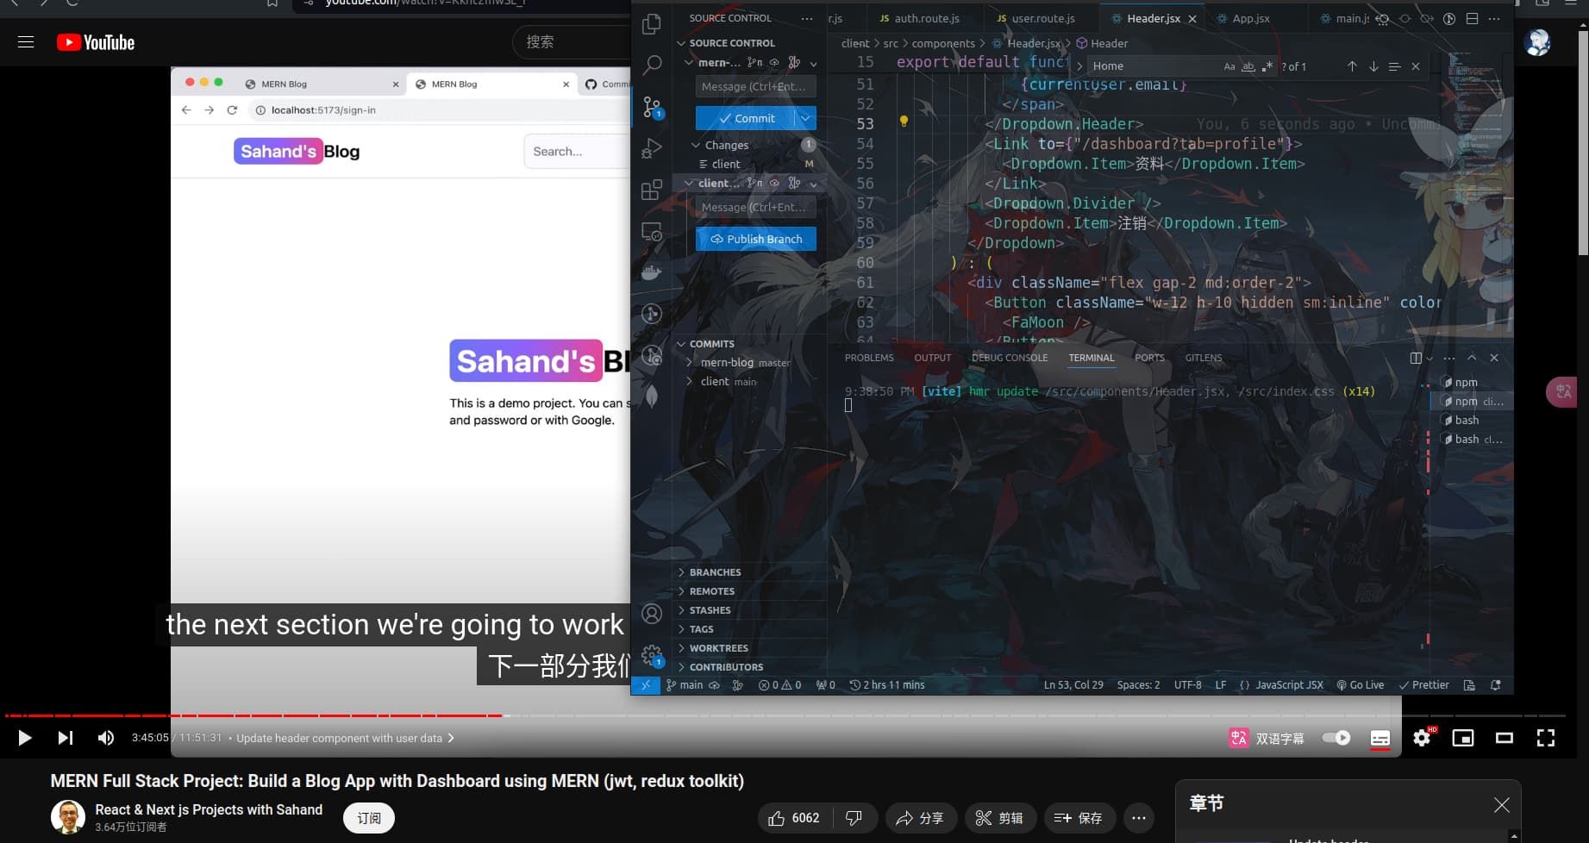
Task: Open the editor More Actions ellipsis
Action: pos(1494,18)
